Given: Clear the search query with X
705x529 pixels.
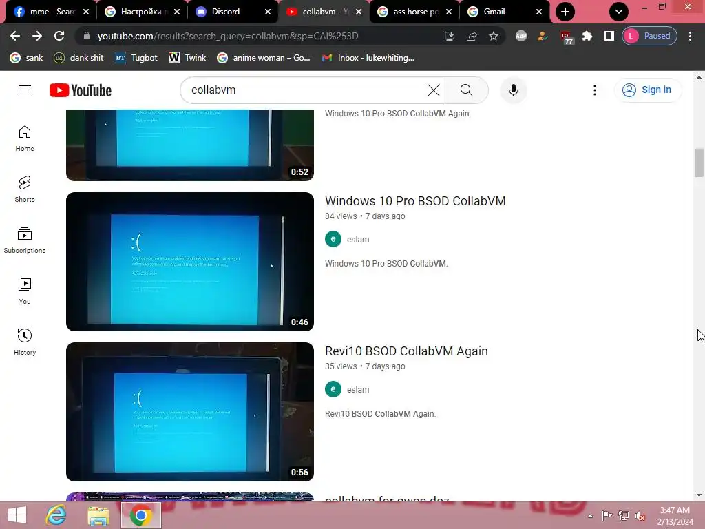Looking at the screenshot, I should tap(434, 90).
